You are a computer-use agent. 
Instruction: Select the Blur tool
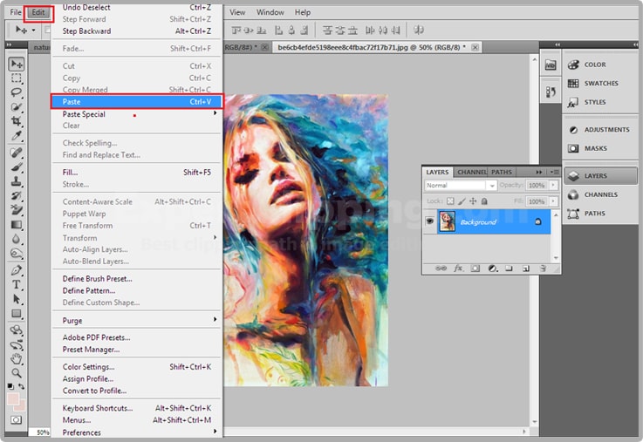tap(17, 239)
